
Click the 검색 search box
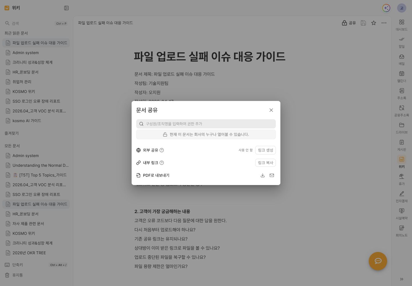coord(36,23)
